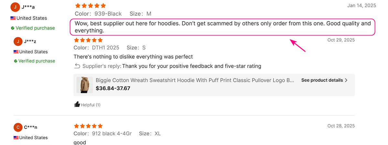Click the orange J***a avatar circle

(15, 7)
